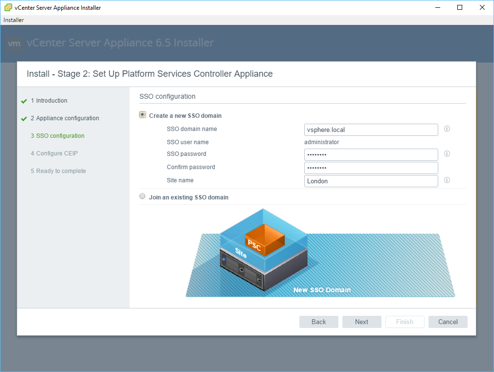Click the orange PSC box in the diagram
The width and height of the screenshot is (494, 372).
pyautogui.click(x=264, y=239)
